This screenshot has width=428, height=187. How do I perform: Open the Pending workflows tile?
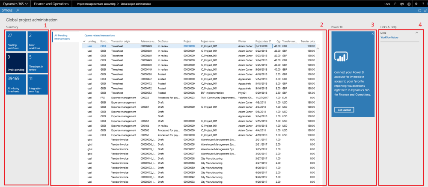tap(16, 41)
